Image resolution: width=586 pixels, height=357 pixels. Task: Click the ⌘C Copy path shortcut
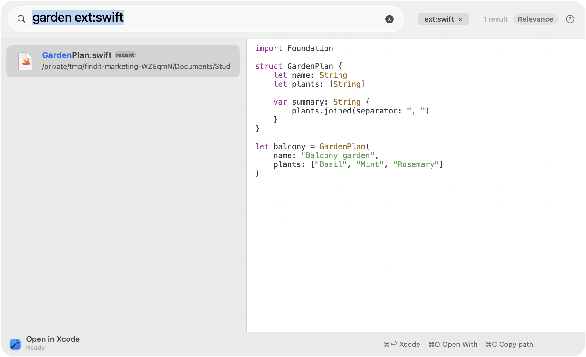click(509, 344)
